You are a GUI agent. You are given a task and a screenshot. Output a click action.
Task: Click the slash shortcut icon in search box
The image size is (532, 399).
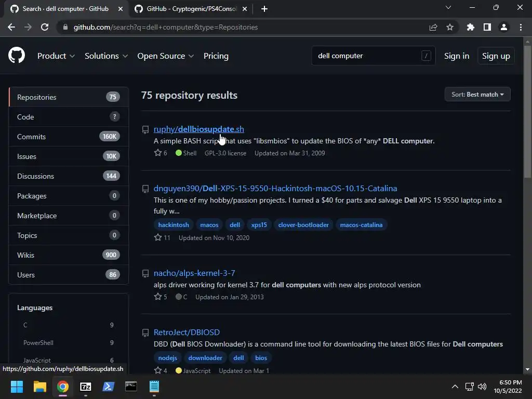tap(426, 56)
